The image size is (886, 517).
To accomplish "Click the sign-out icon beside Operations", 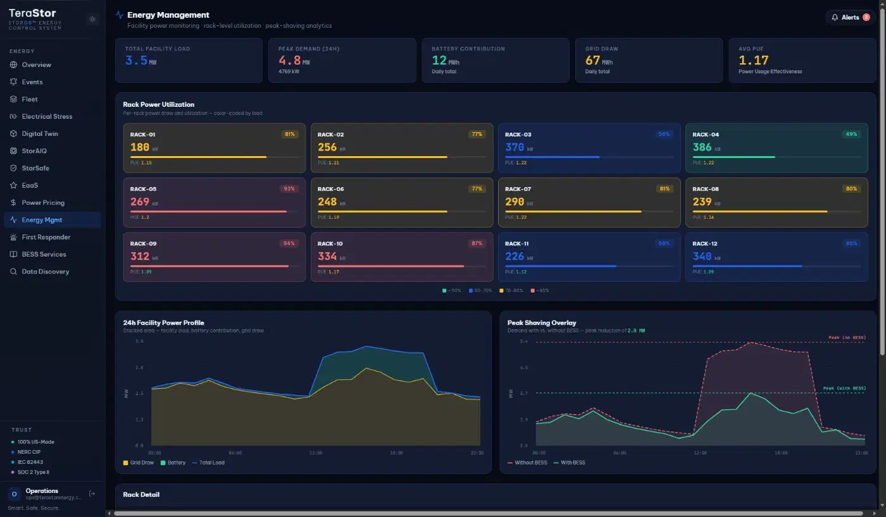I will tap(92, 494).
